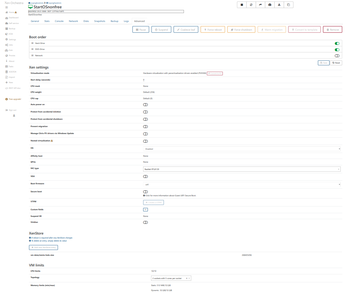Screen dimensions: 348x295
Task: Open the Console tab
Action: point(59,21)
